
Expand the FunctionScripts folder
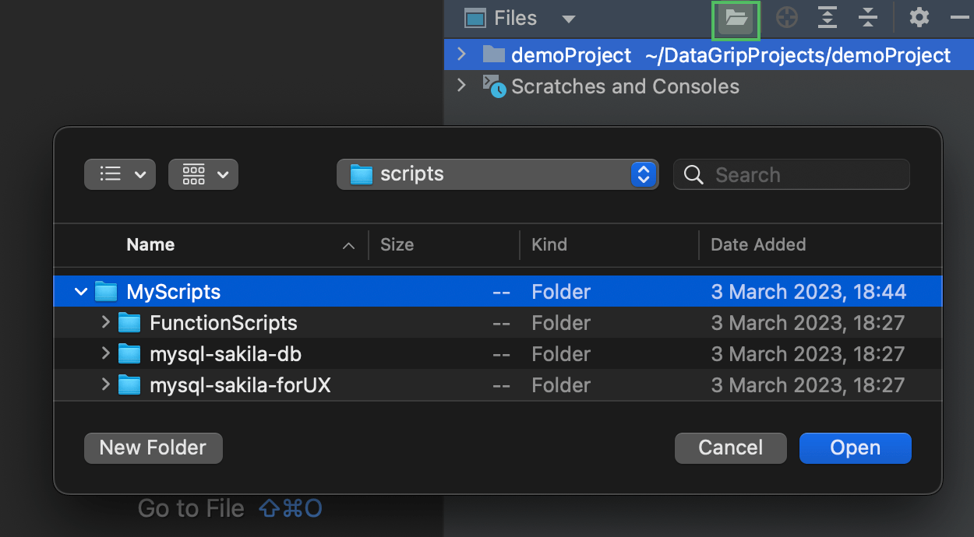coord(105,323)
